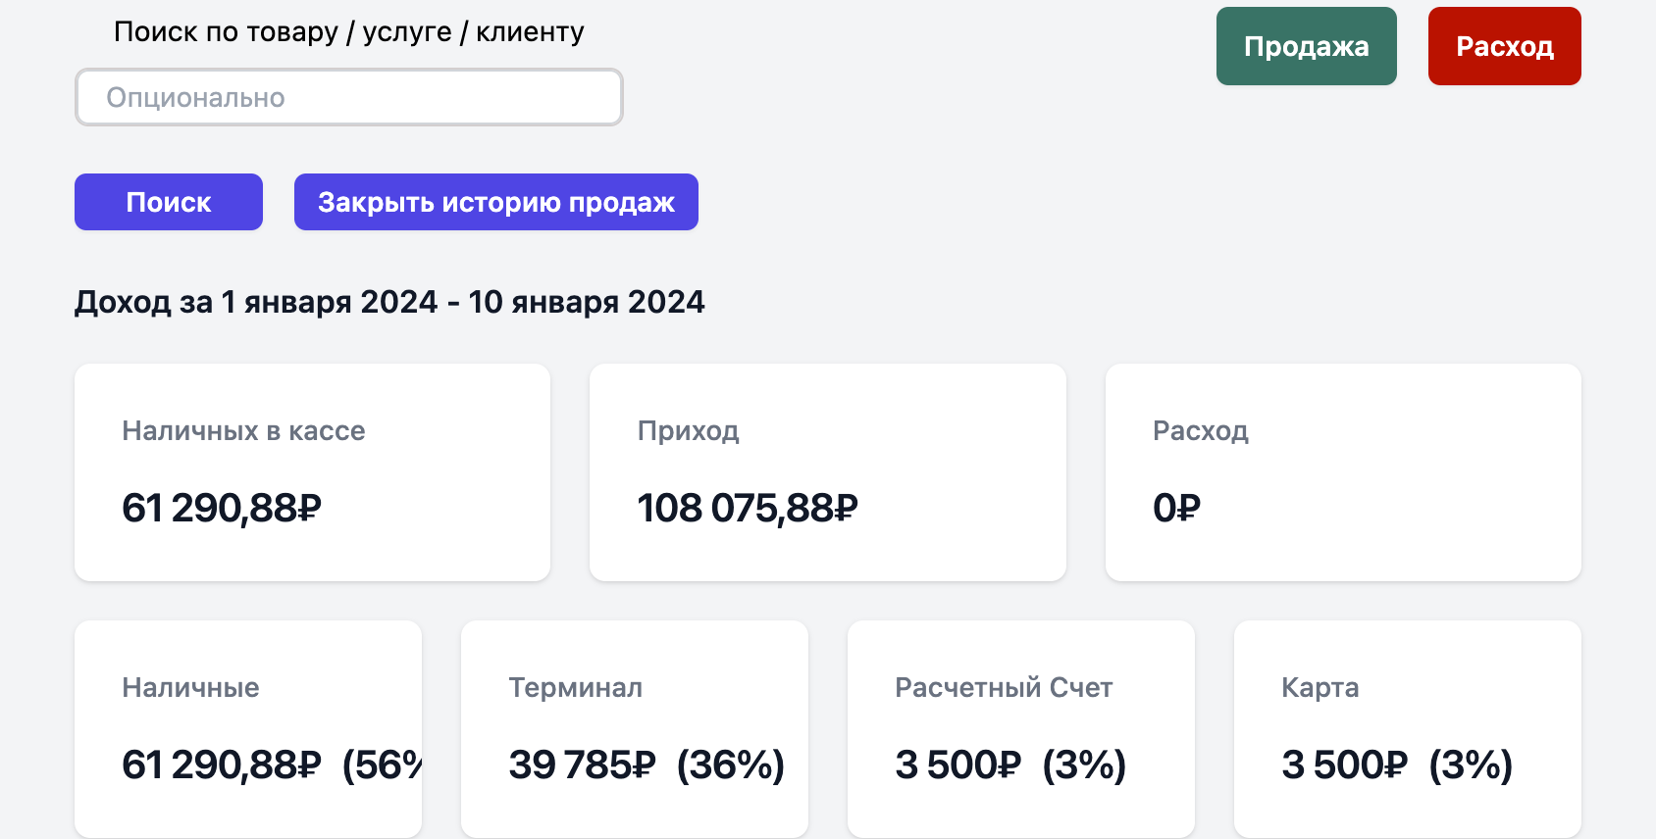Select the Терминал payment card title
Viewport: 1656px width, 839px height.
coord(575,688)
